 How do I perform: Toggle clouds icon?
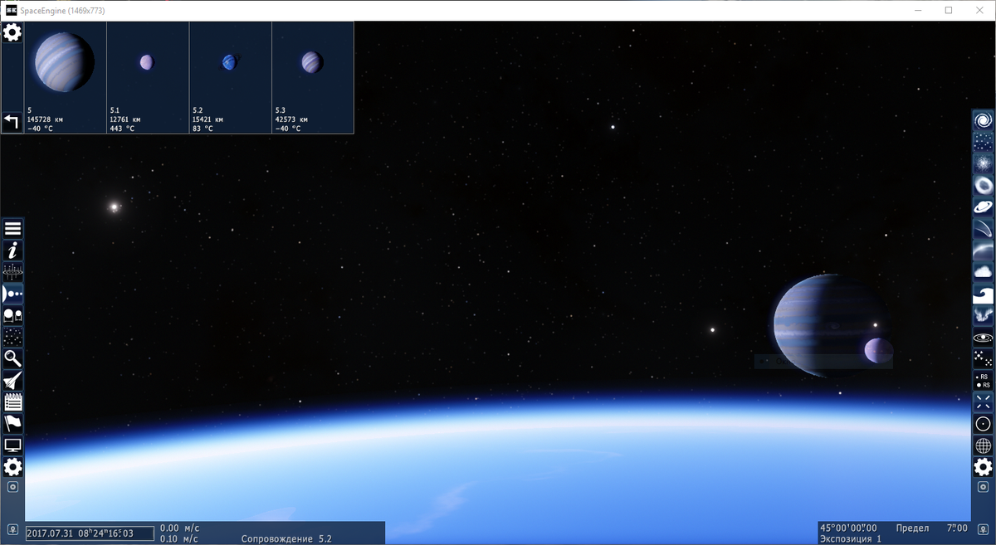[984, 272]
